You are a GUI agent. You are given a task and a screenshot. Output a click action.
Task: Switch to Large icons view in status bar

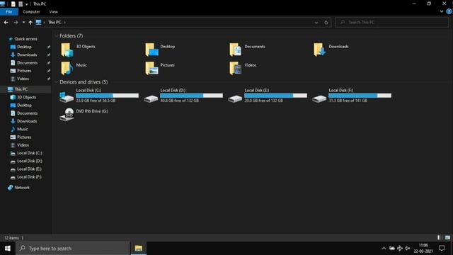coord(447,238)
